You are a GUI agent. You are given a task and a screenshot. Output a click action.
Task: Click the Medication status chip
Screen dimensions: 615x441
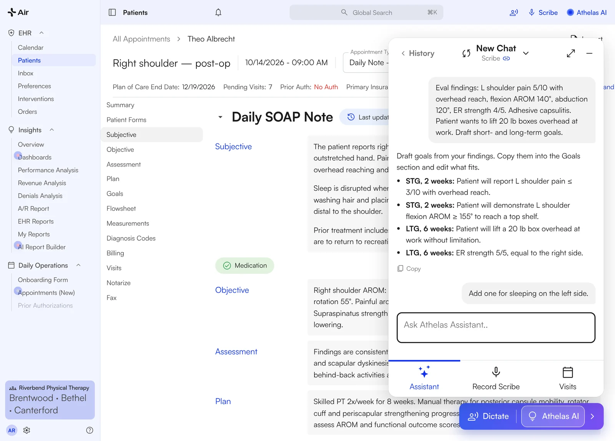click(244, 266)
